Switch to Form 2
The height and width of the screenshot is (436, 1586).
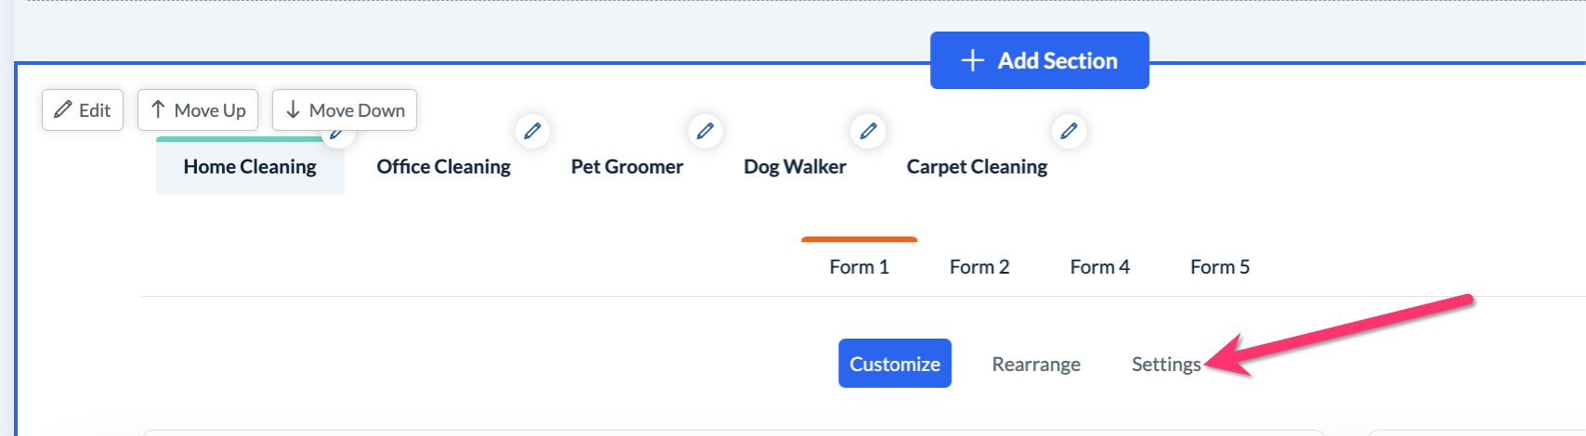point(979,267)
